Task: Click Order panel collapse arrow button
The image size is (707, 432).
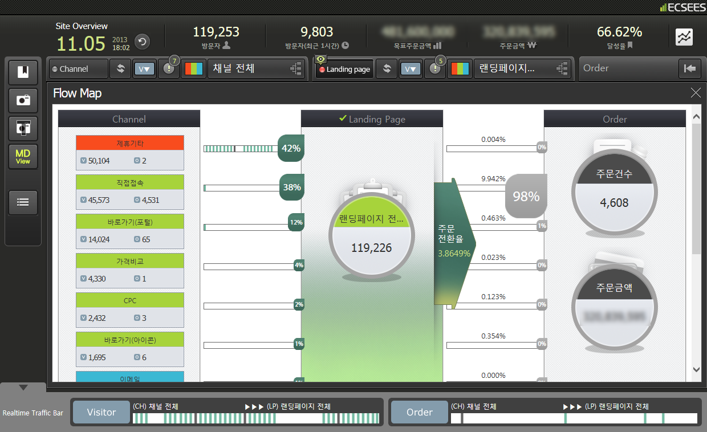Action: [690, 69]
